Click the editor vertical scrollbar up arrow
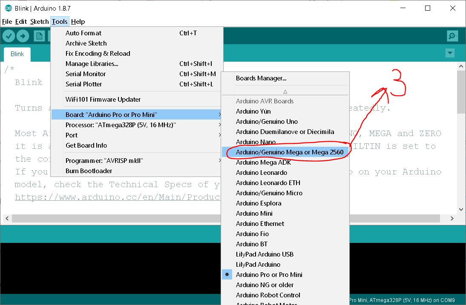The height and width of the screenshot is (305, 466). [461, 66]
